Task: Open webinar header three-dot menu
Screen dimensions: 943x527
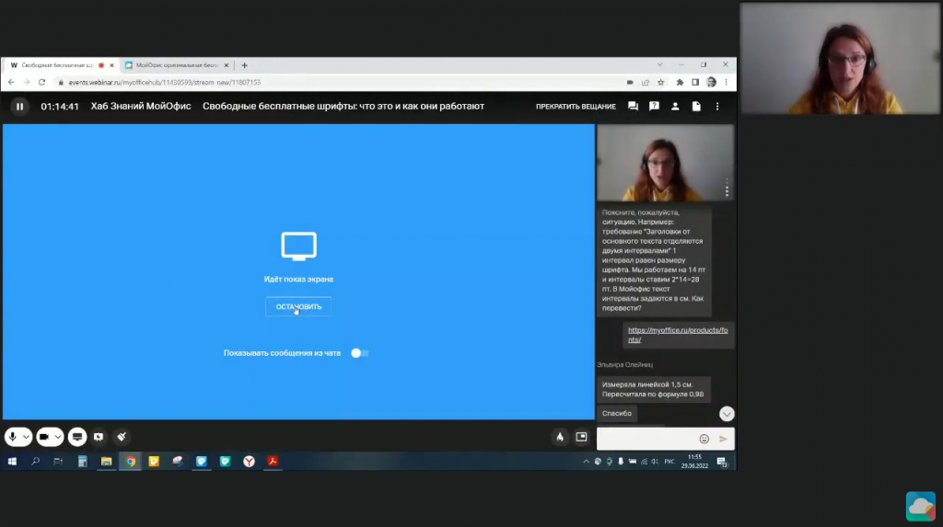Action: [x=716, y=107]
